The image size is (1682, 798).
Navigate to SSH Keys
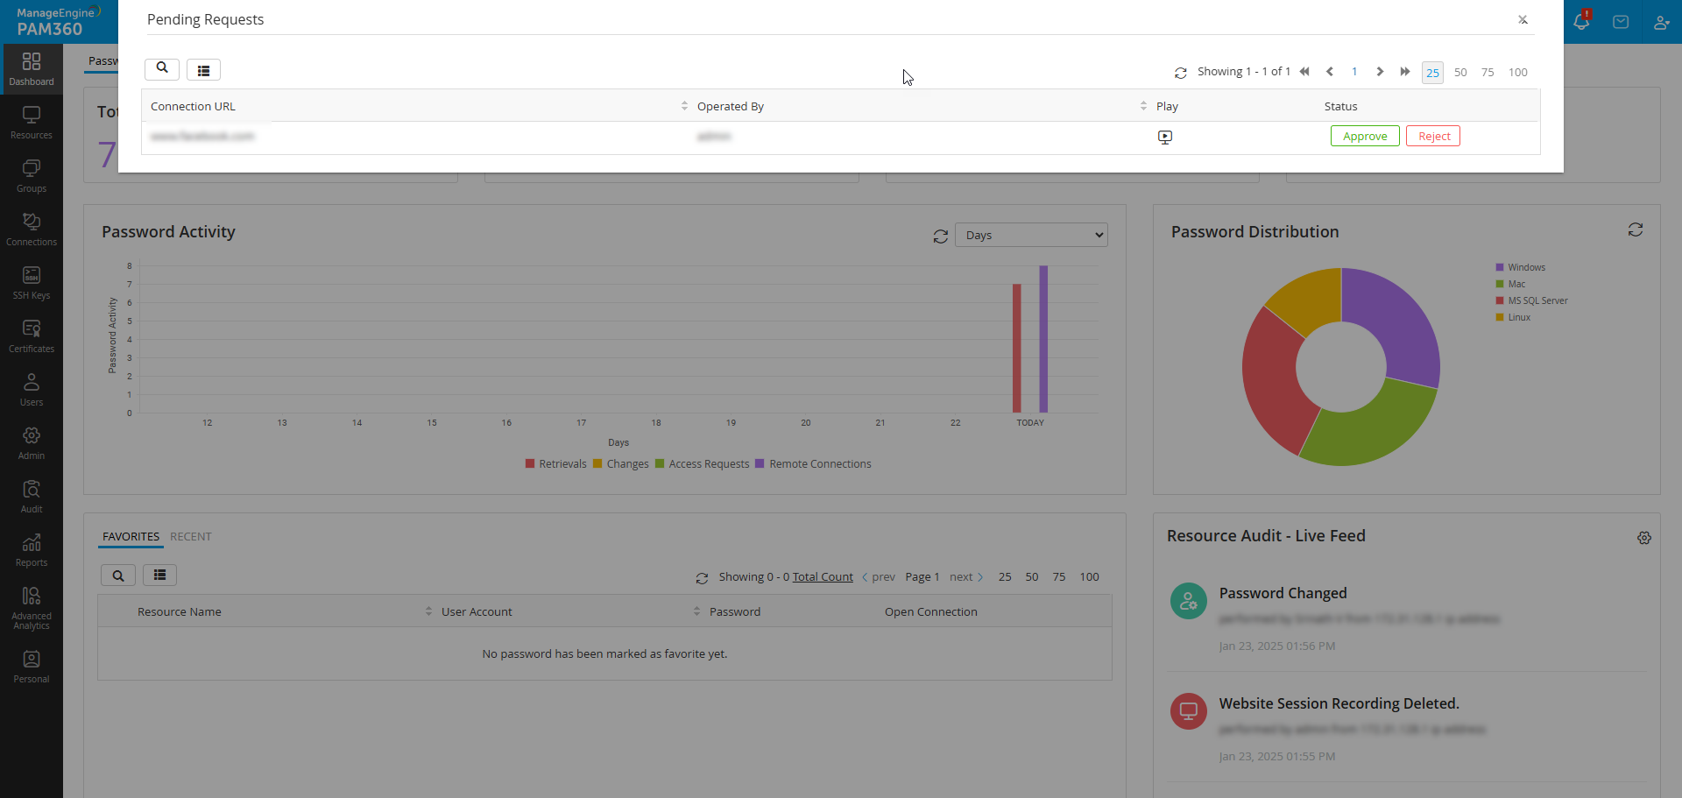pos(32,284)
